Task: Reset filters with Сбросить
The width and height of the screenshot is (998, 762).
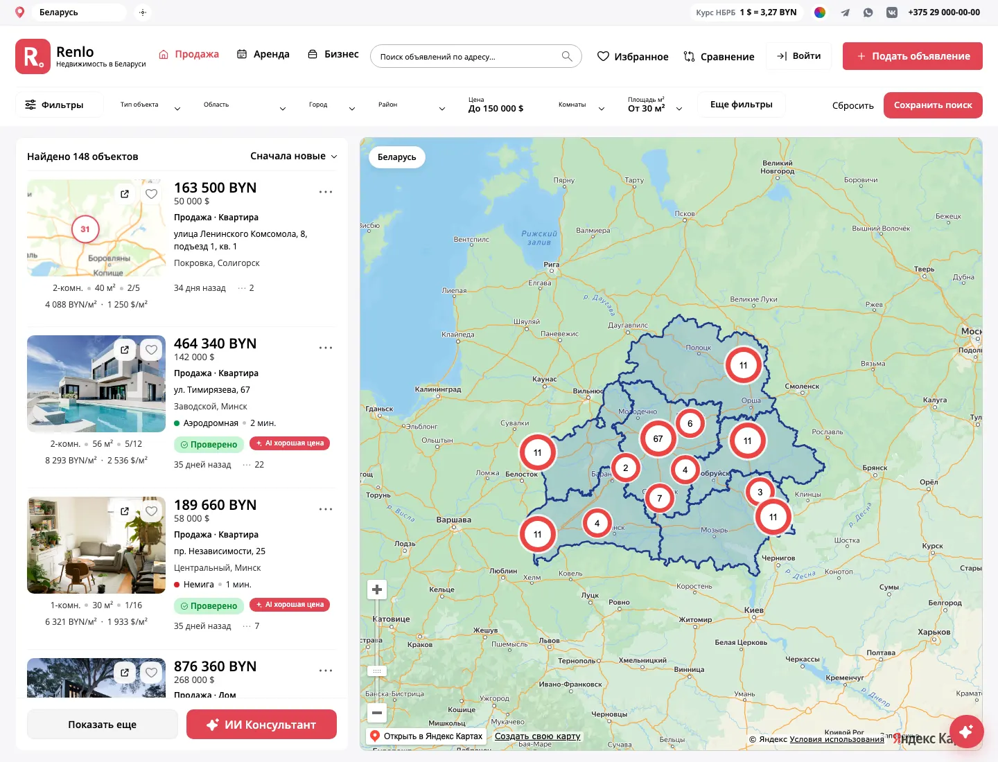Action: tap(853, 105)
